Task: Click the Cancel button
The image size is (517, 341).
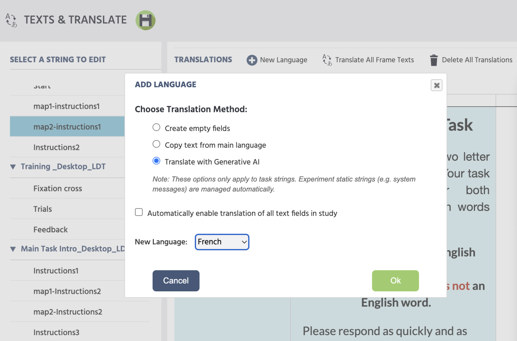Action: [176, 281]
